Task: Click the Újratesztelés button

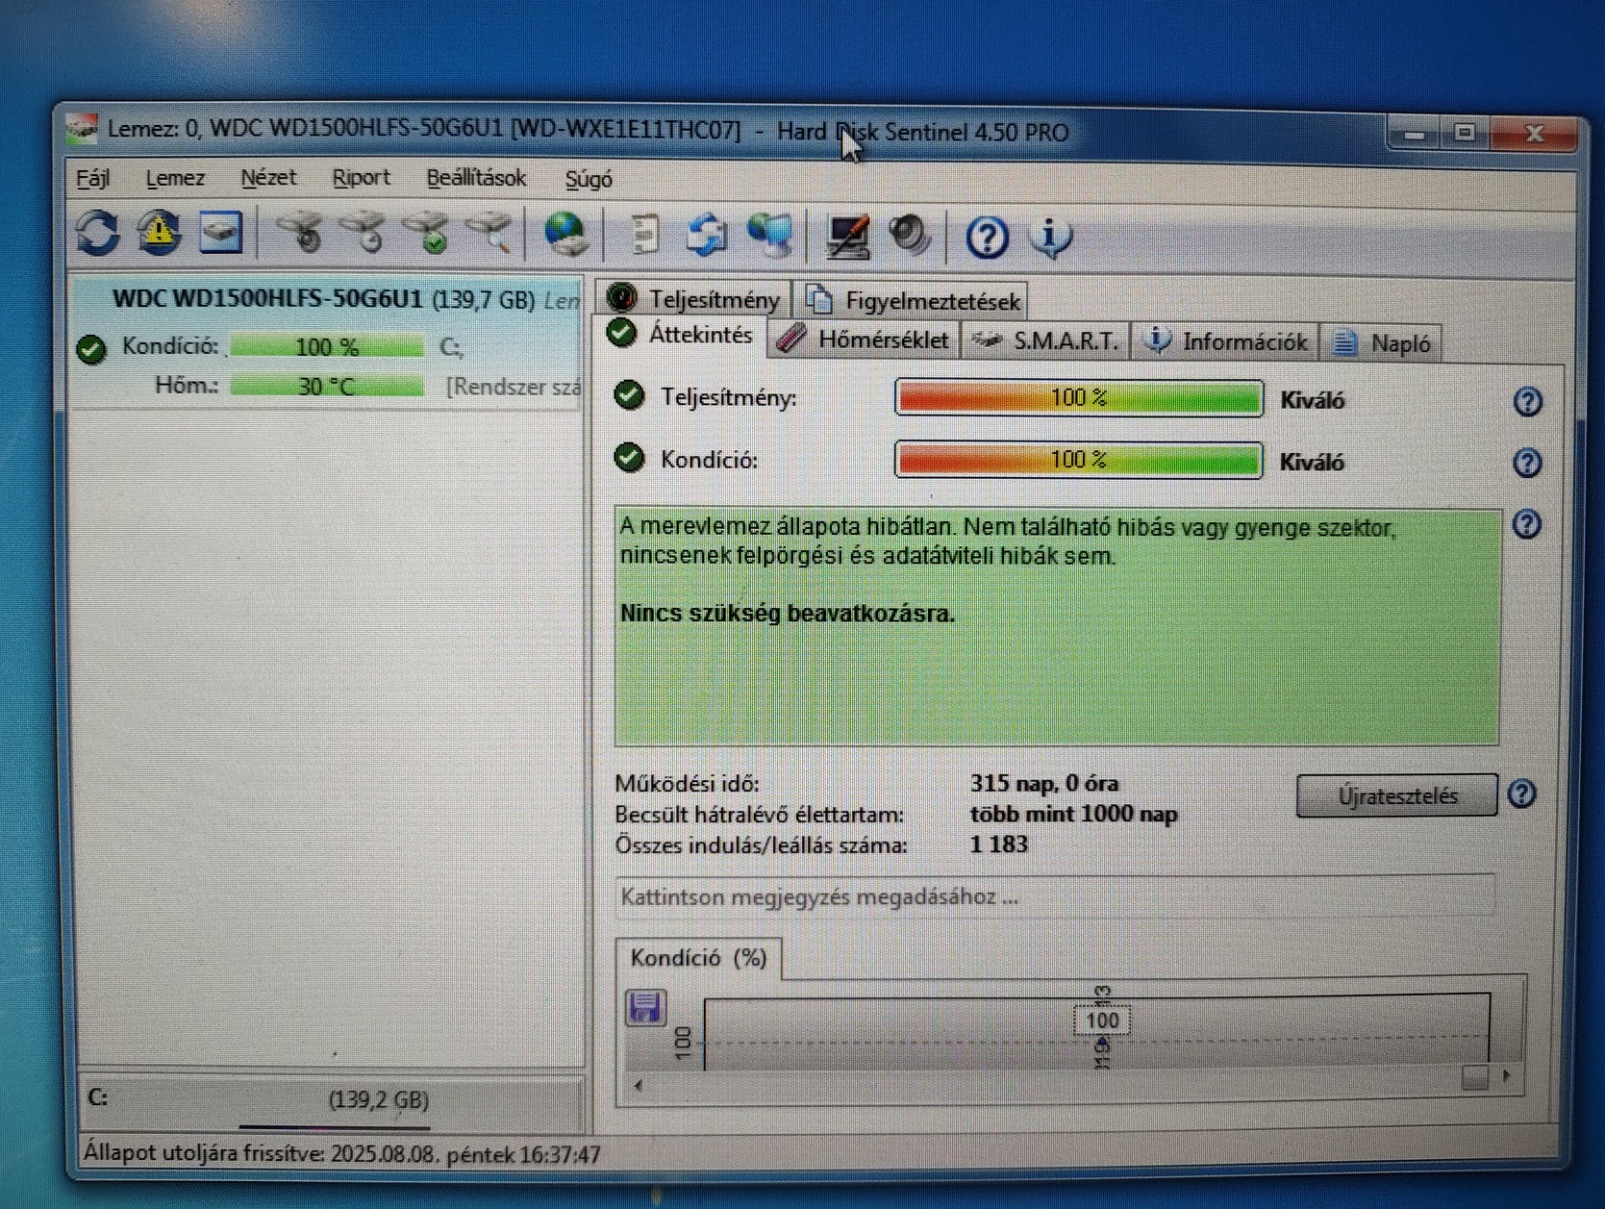Action: pos(1397,795)
